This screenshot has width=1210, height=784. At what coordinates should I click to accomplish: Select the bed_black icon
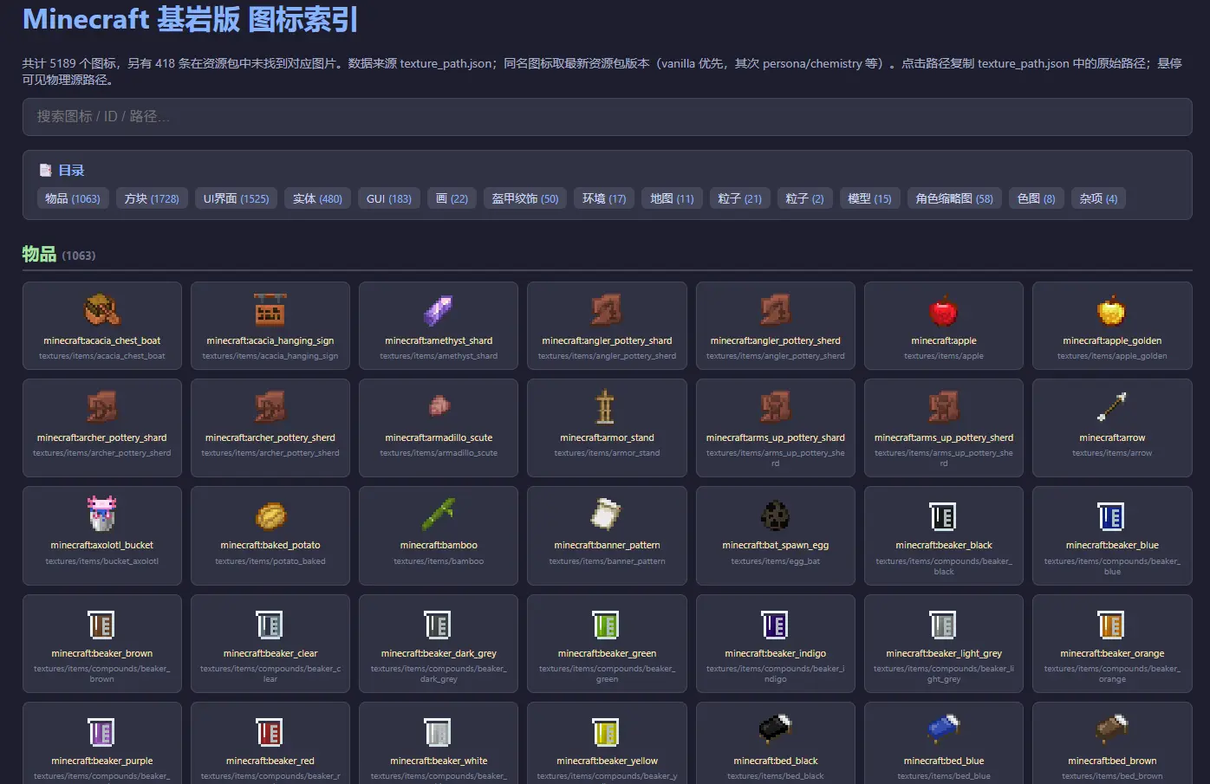775,729
